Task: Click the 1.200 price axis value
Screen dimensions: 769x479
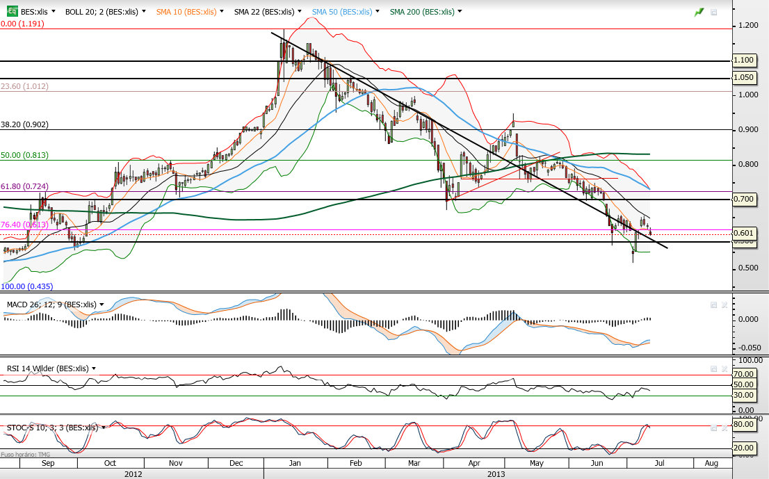Action: [748, 26]
